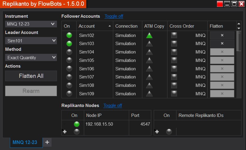Viewport: 246px width, 150px height.
Task: Toggle Cross Order box for Sim108
Action: pos(174,85)
